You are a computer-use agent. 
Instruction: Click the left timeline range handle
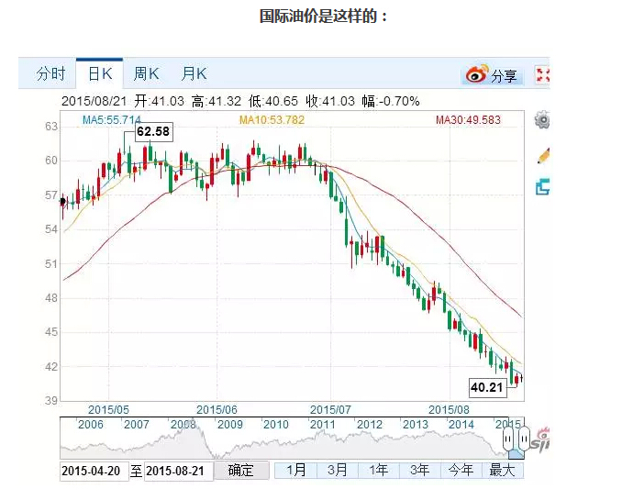tap(509, 441)
